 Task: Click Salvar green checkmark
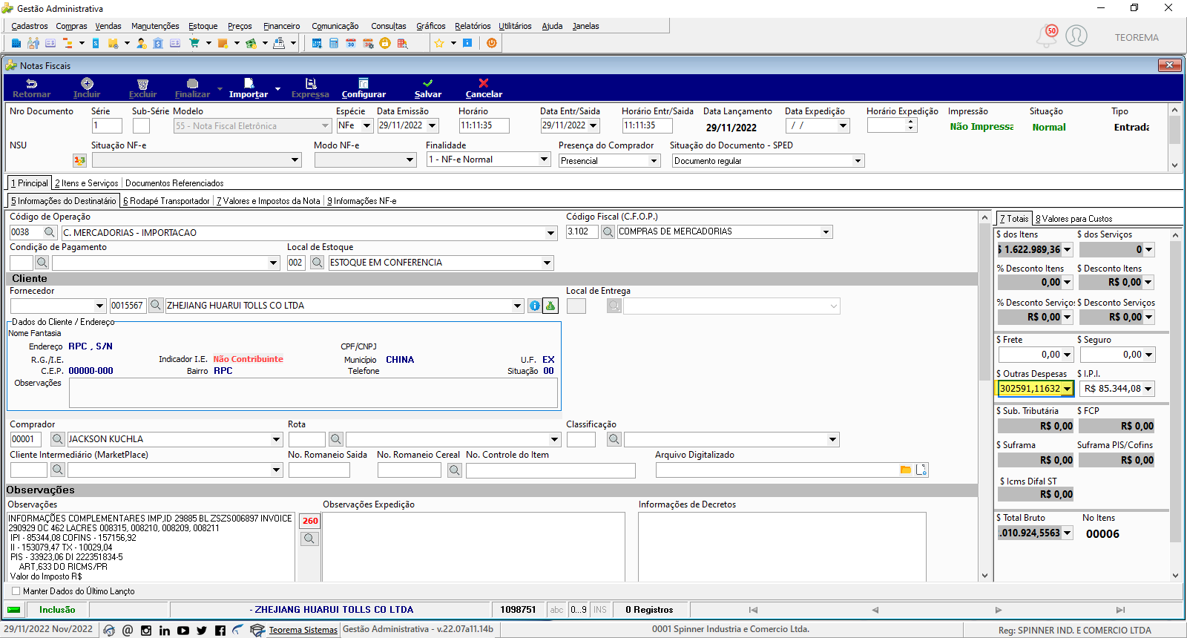tap(428, 83)
